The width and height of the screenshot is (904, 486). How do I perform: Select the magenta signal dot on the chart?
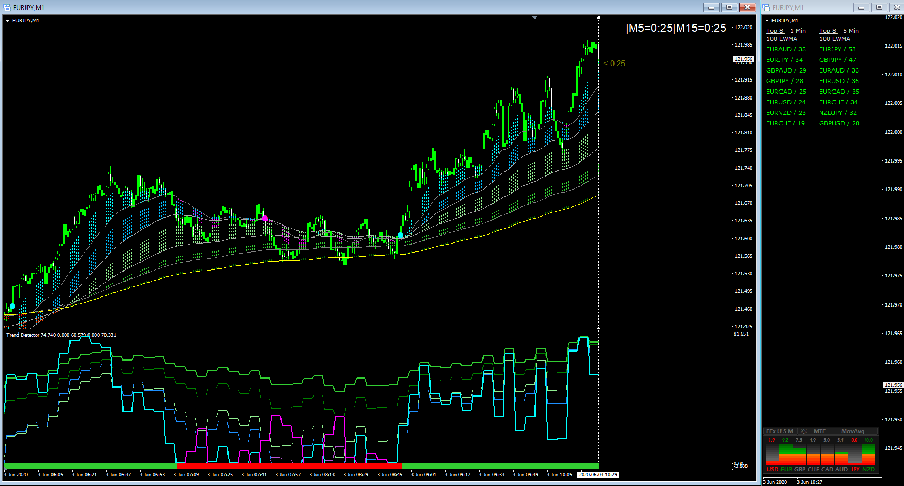click(265, 218)
